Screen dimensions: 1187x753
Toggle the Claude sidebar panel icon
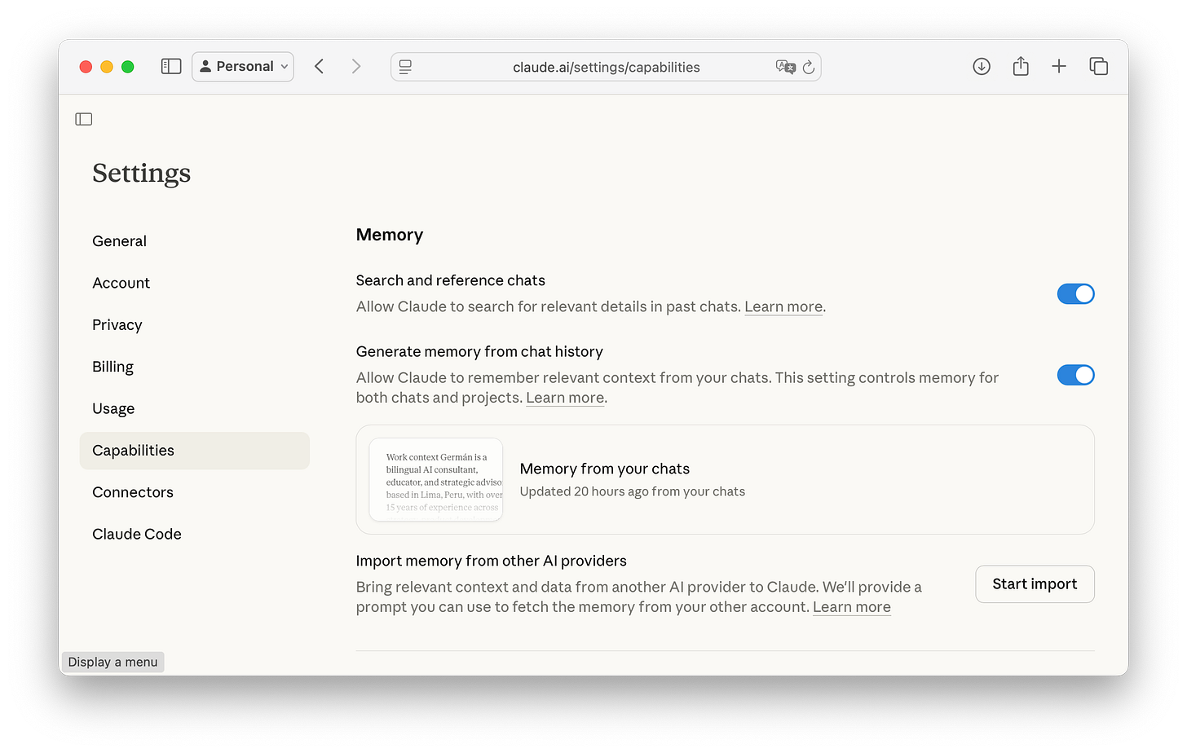84,119
